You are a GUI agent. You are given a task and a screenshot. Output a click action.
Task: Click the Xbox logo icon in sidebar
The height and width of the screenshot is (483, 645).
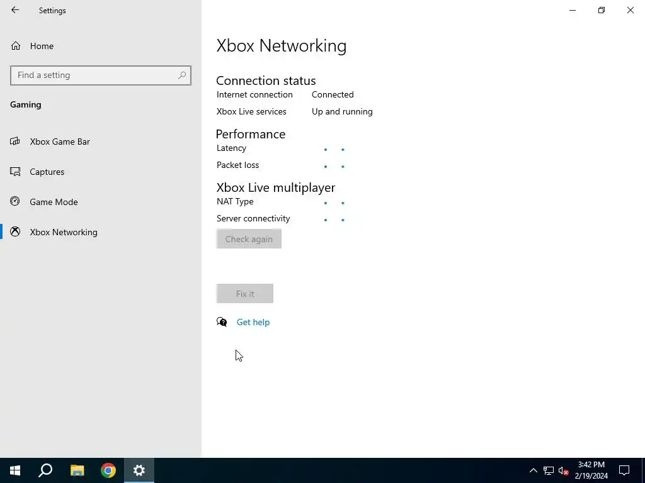(x=15, y=231)
